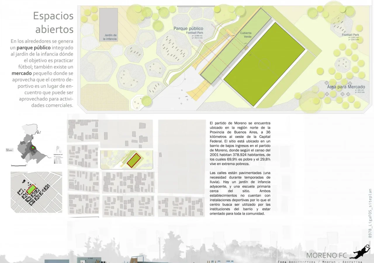Click the MORENO FC title text
Viewport: 374px width, 263px height.
326,255
